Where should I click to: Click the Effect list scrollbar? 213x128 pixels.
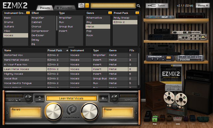(x=57, y=23)
